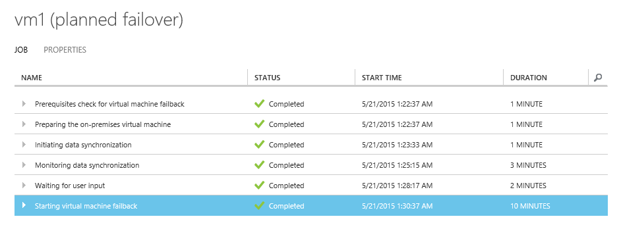The image size is (621, 250).
Task: Click green checkmark for Preparing on-premises VM row
Action: (260, 124)
